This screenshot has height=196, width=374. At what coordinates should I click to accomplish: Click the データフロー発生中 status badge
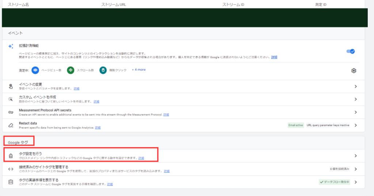335,182
